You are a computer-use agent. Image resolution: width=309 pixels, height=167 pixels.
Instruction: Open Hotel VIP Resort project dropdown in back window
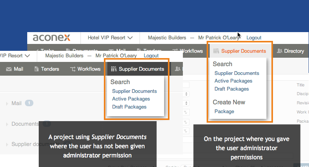click(110, 38)
